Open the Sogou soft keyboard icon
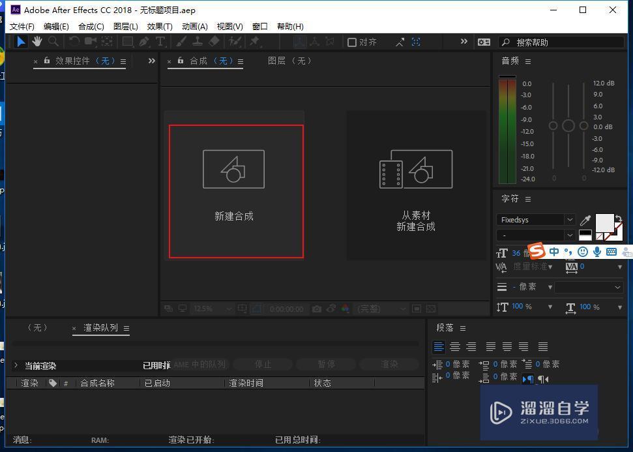Screen dimensions: 633x452 pos(611,252)
